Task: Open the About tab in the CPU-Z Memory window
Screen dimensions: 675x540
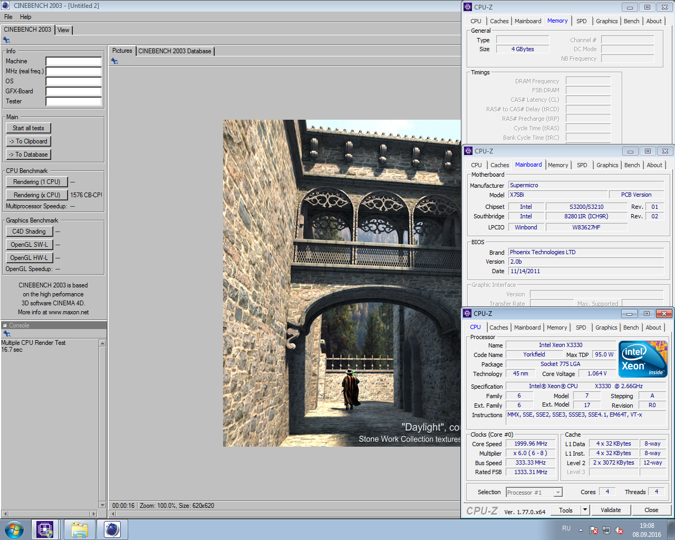Action: (x=654, y=21)
